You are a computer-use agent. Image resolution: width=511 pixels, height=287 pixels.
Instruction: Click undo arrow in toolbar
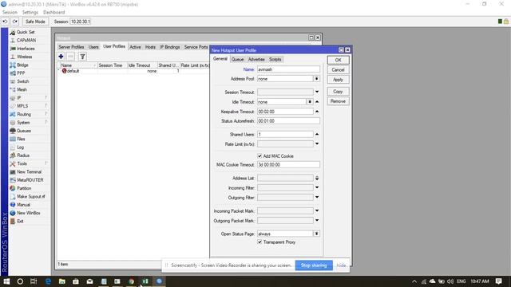(5, 22)
